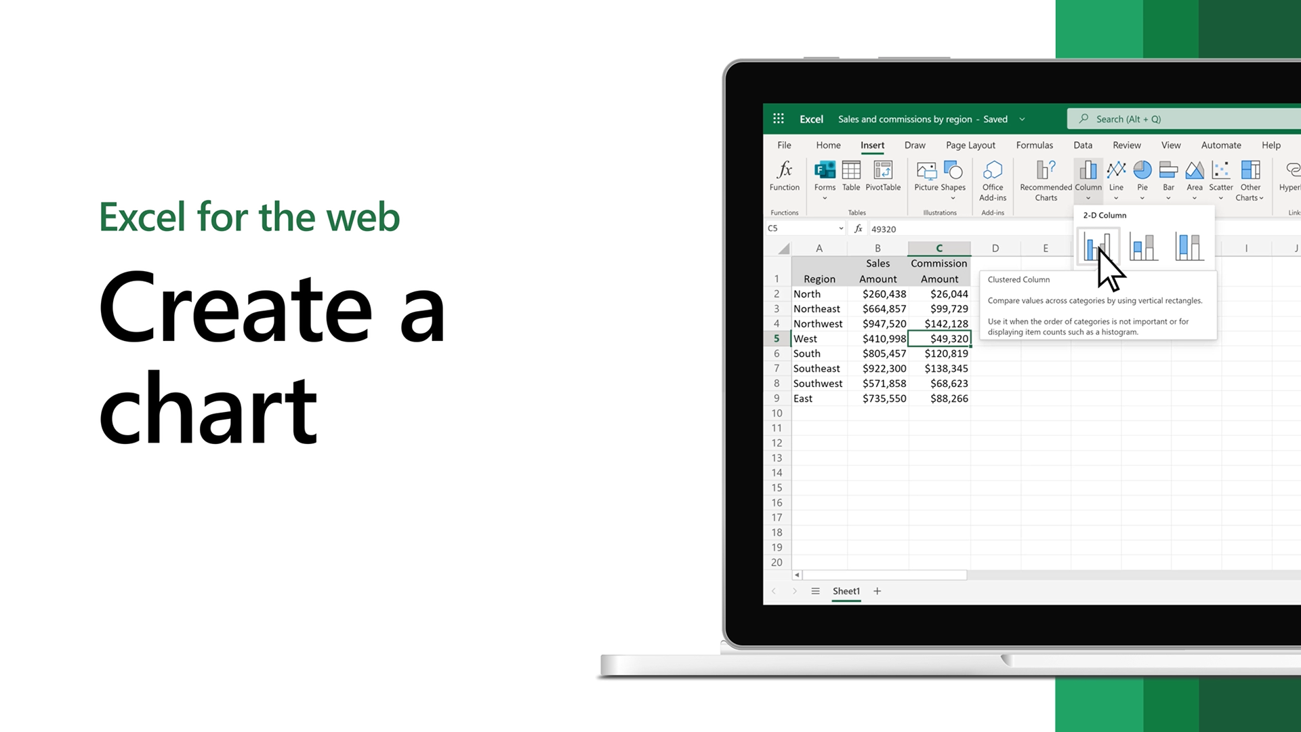The width and height of the screenshot is (1301, 732).
Task: Toggle the 100% stacked column chart
Action: 1189,246
